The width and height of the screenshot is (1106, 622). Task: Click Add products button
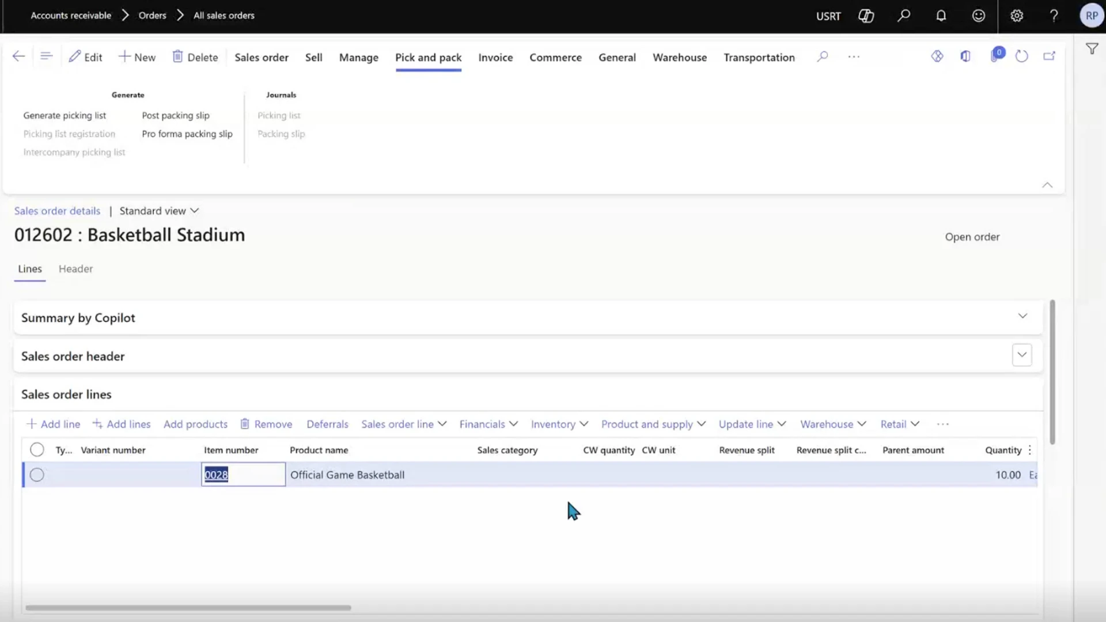click(195, 424)
